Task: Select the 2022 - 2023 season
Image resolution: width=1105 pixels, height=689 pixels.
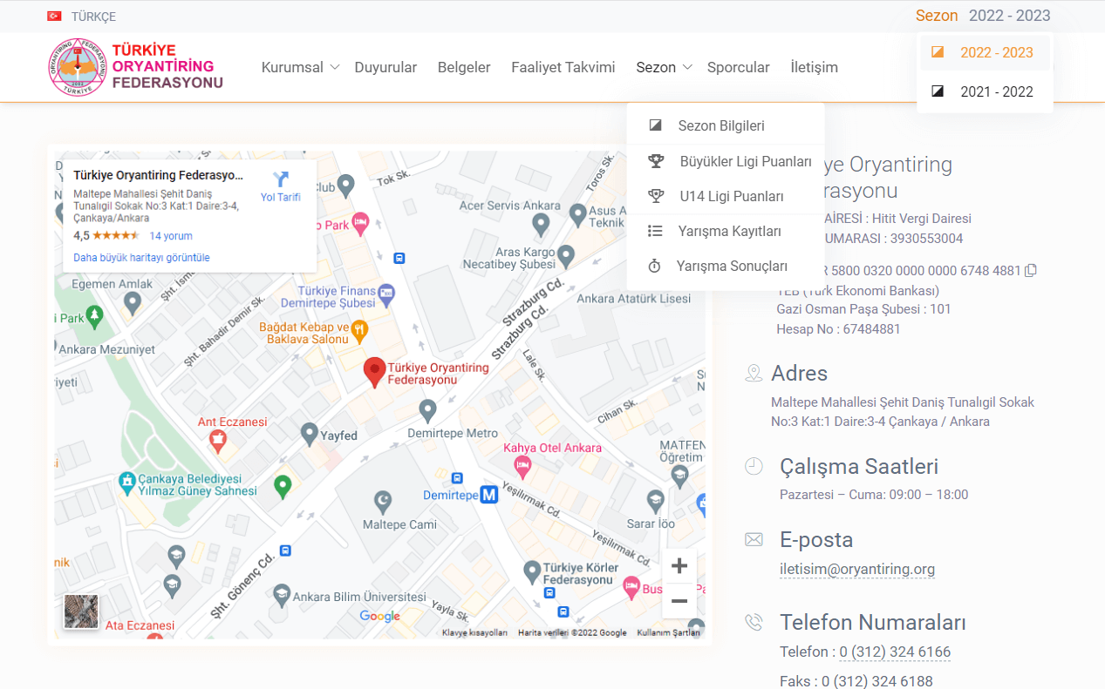Action: click(985, 53)
